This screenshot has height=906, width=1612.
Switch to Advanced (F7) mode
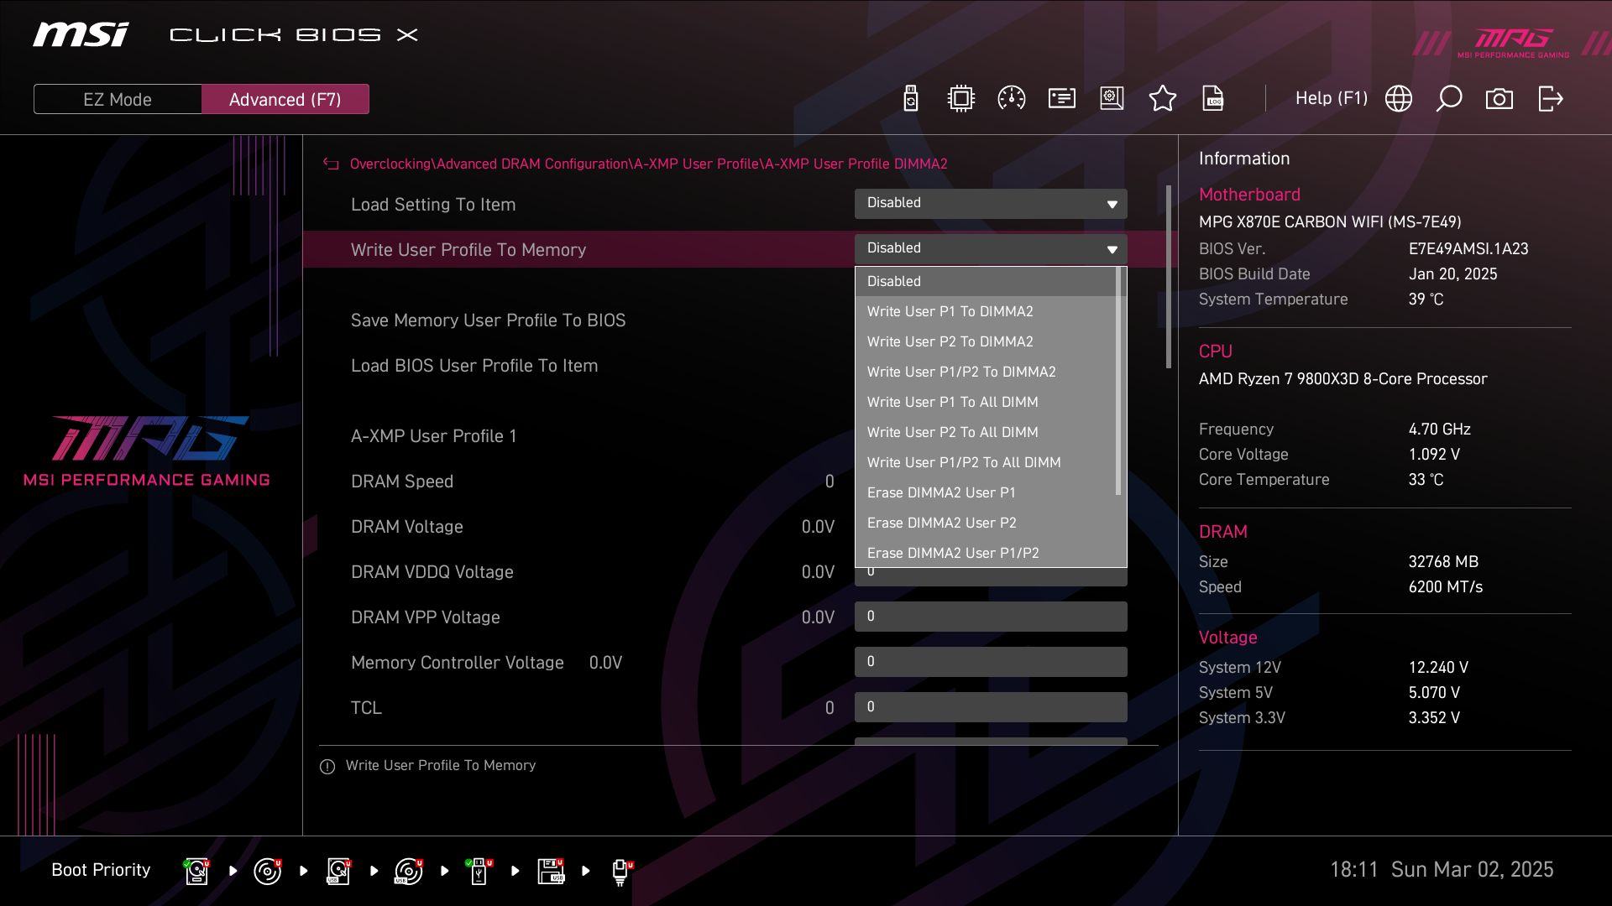tap(285, 99)
